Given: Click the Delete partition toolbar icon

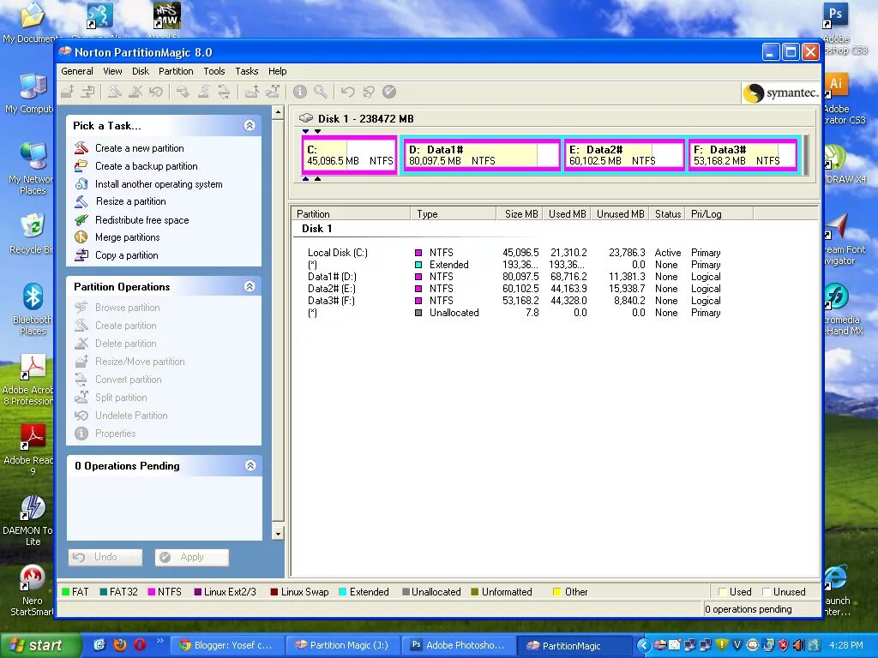Looking at the screenshot, I should 135,92.
